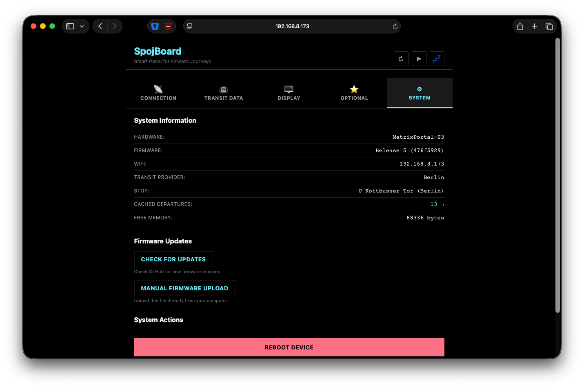Switch to the Connection tab
The height and width of the screenshot is (389, 584).
158,93
